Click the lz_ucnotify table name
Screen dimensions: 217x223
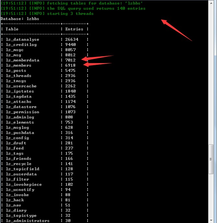(x=20, y=190)
